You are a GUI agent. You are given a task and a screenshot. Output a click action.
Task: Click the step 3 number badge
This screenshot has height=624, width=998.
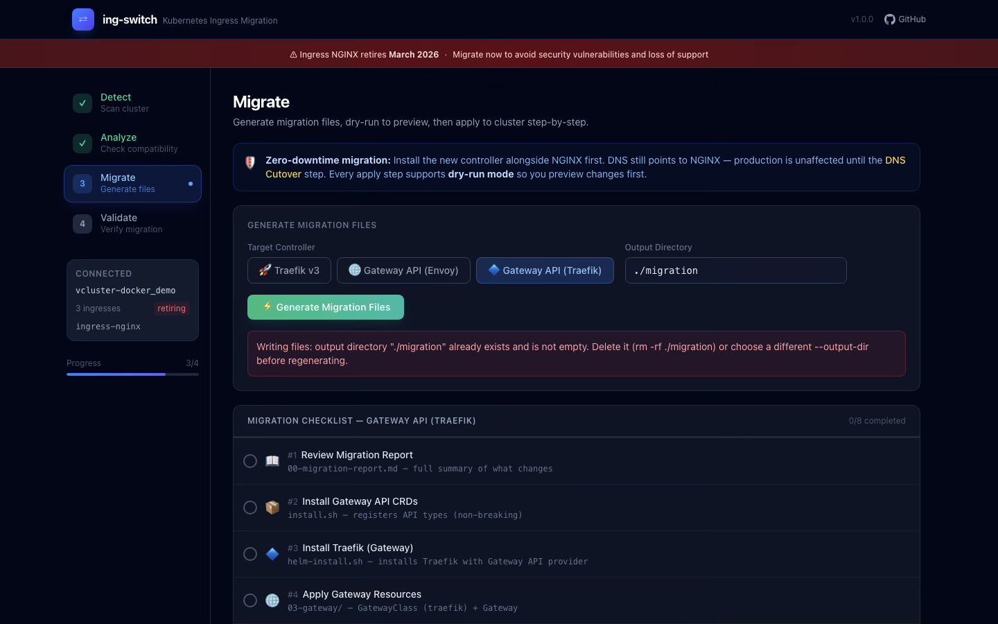(82, 184)
